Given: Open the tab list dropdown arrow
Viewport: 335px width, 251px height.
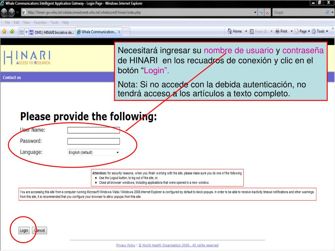Looking at the screenshot, I should (26, 32).
